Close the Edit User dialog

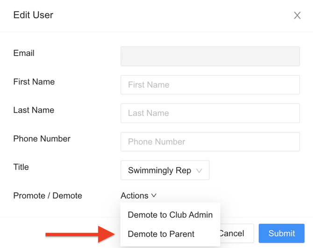point(297,15)
